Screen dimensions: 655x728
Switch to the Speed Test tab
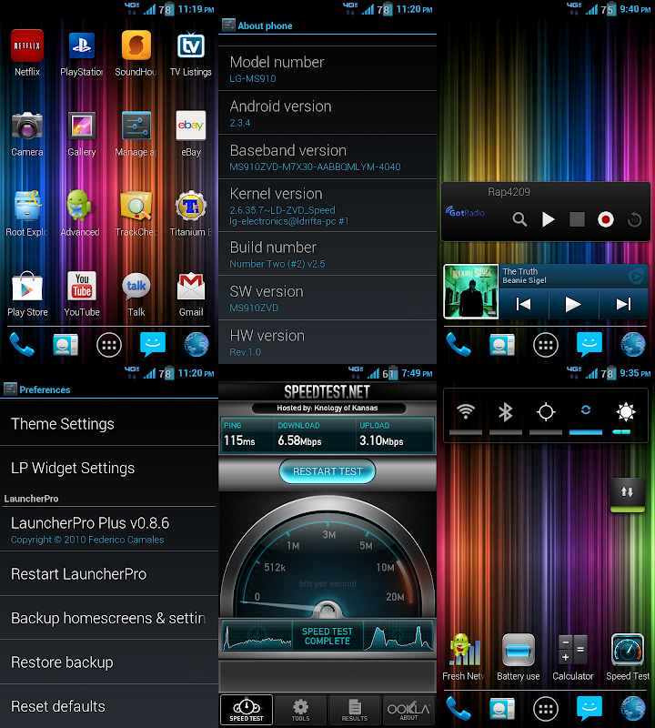[x=246, y=710]
